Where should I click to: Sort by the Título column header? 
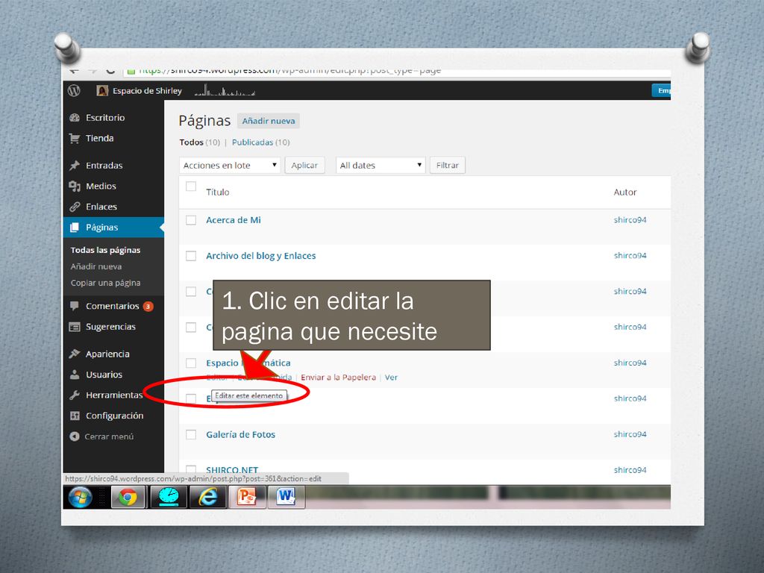(217, 192)
